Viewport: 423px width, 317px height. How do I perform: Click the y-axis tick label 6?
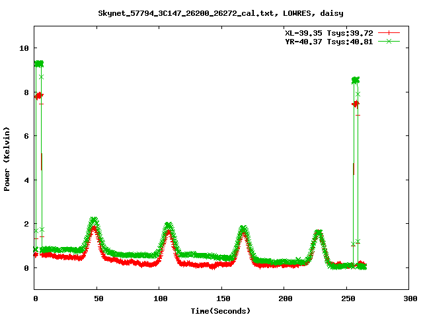pyautogui.click(x=26, y=136)
